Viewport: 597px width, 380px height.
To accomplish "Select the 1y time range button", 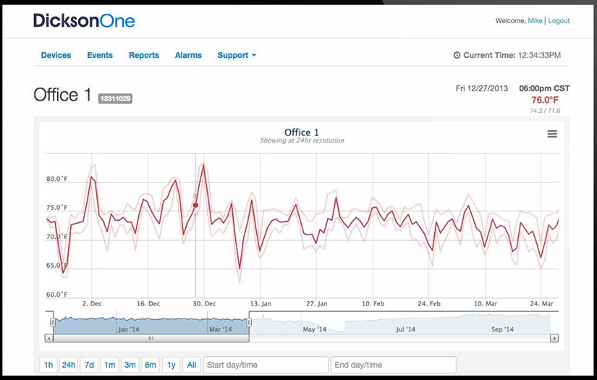I will click(171, 365).
